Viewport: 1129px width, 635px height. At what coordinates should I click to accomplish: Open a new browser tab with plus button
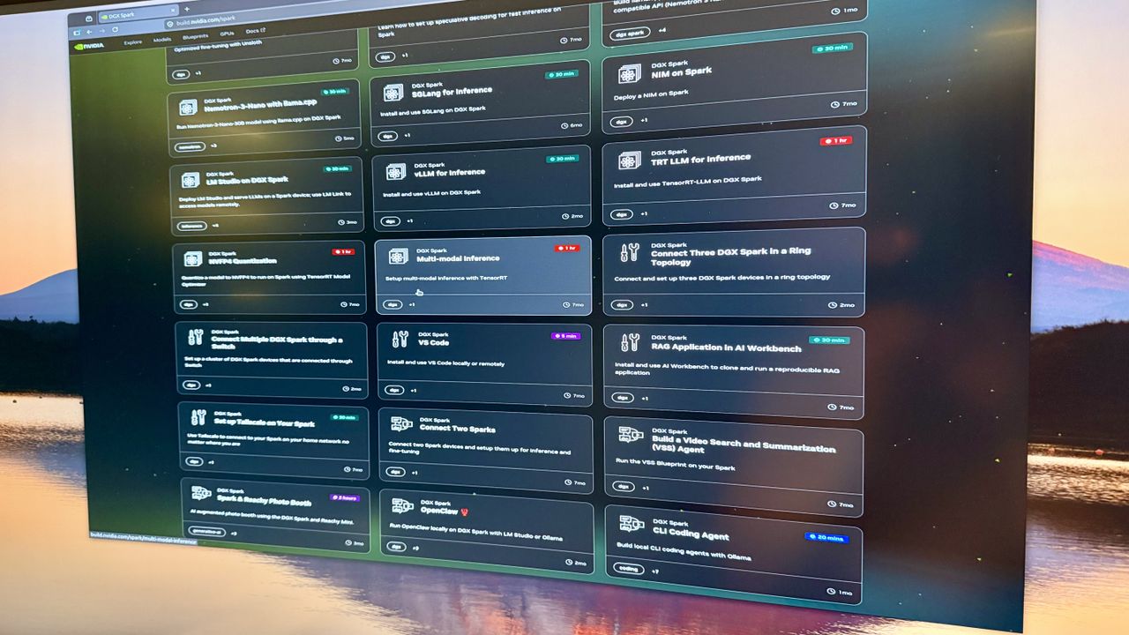tap(186, 10)
